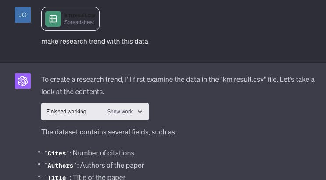The height and width of the screenshot is (180, 326).
Task: Click the dataset contains several fields sentence
Action: click(109, 132)
